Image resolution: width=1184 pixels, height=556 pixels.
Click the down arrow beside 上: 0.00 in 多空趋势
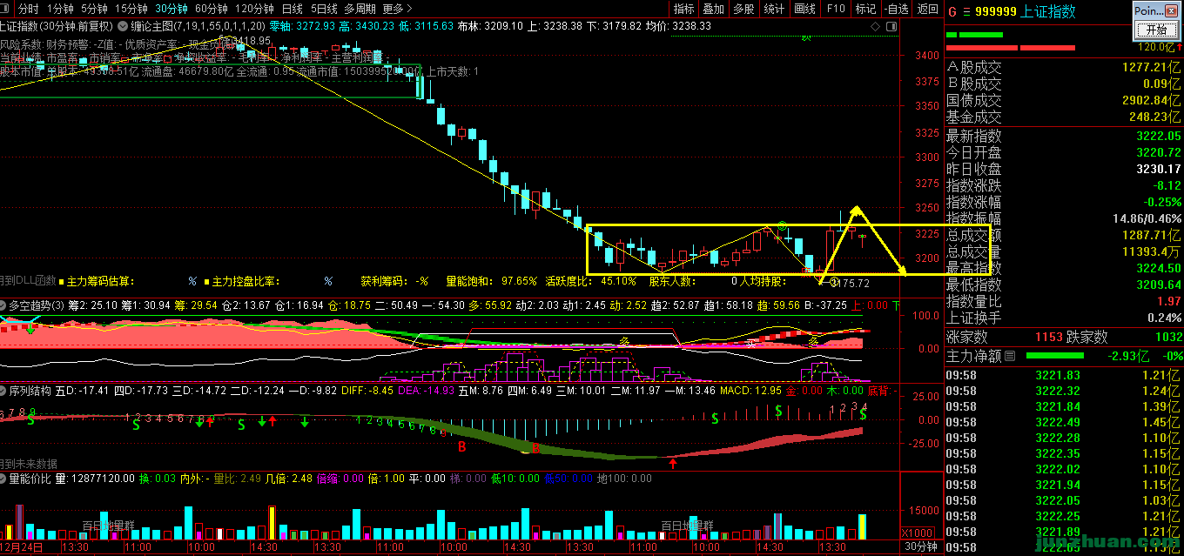(897, 305)
